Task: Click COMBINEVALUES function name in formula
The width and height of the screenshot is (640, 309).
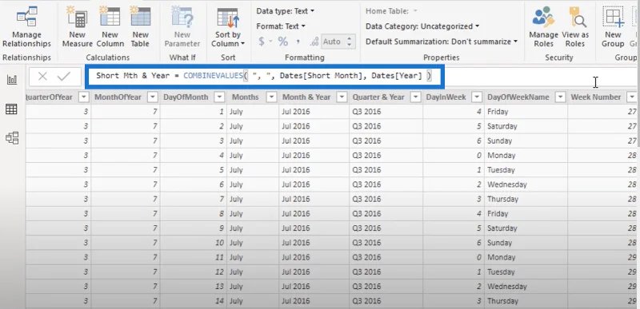Action: 213,76
